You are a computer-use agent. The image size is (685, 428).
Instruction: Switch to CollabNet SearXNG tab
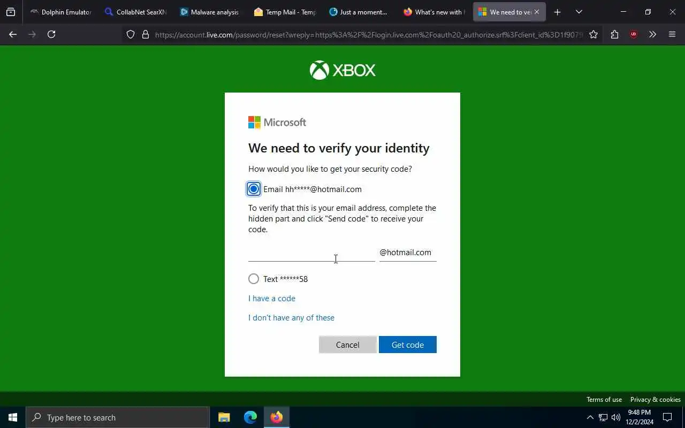[136, 12]
